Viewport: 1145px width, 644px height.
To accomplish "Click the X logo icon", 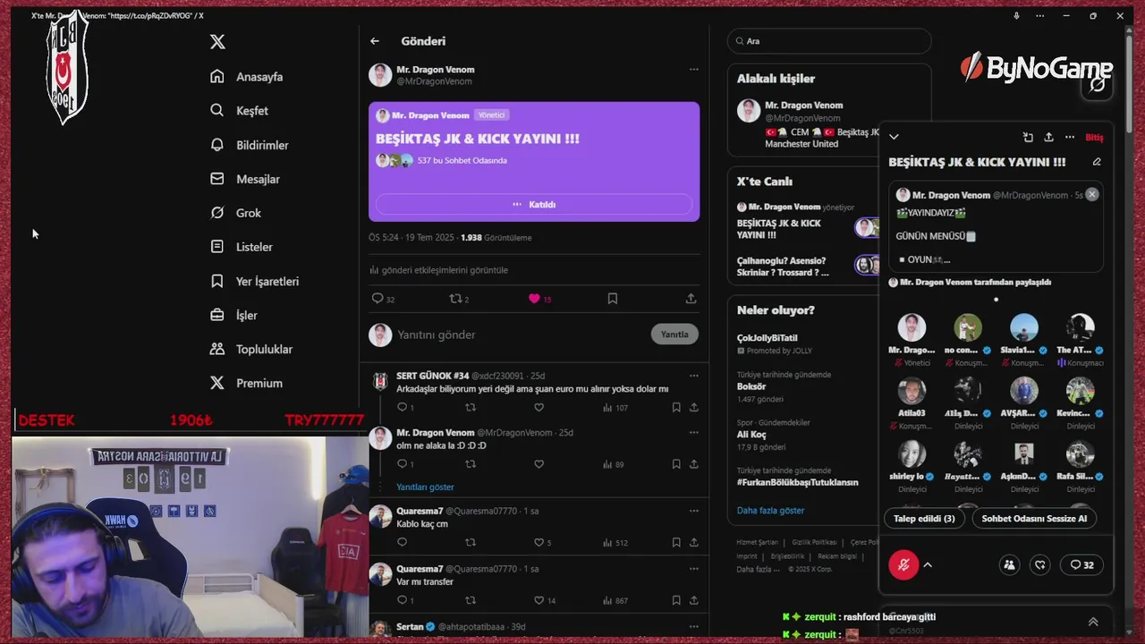I will click(217, 42).
